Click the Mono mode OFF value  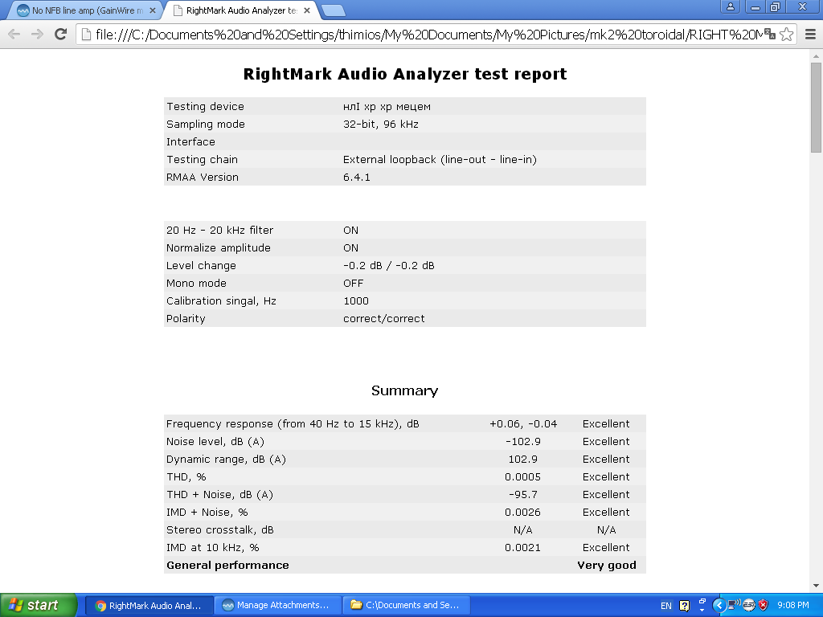(354, 284)
